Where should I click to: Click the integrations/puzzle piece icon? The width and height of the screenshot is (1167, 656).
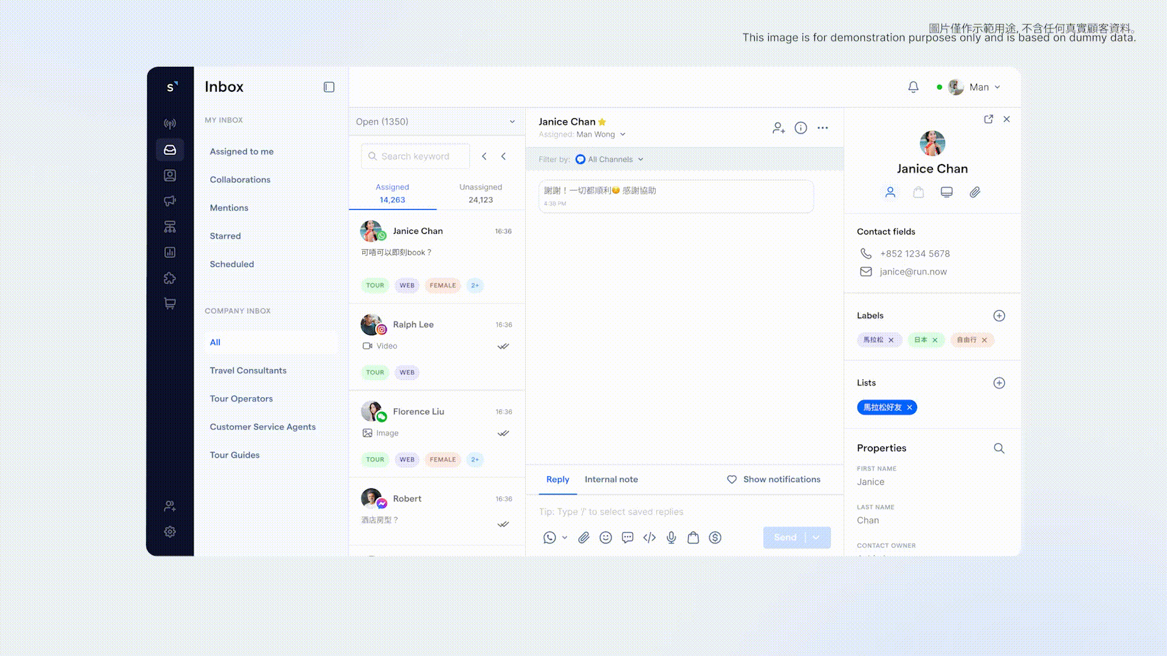coord(170,277)
